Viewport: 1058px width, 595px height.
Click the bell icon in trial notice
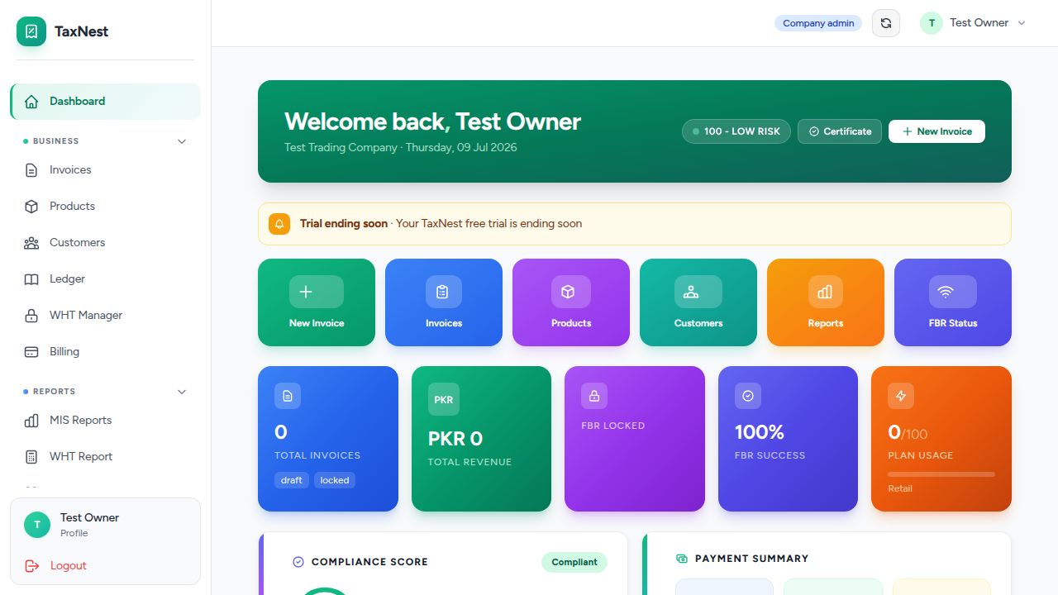279,224
